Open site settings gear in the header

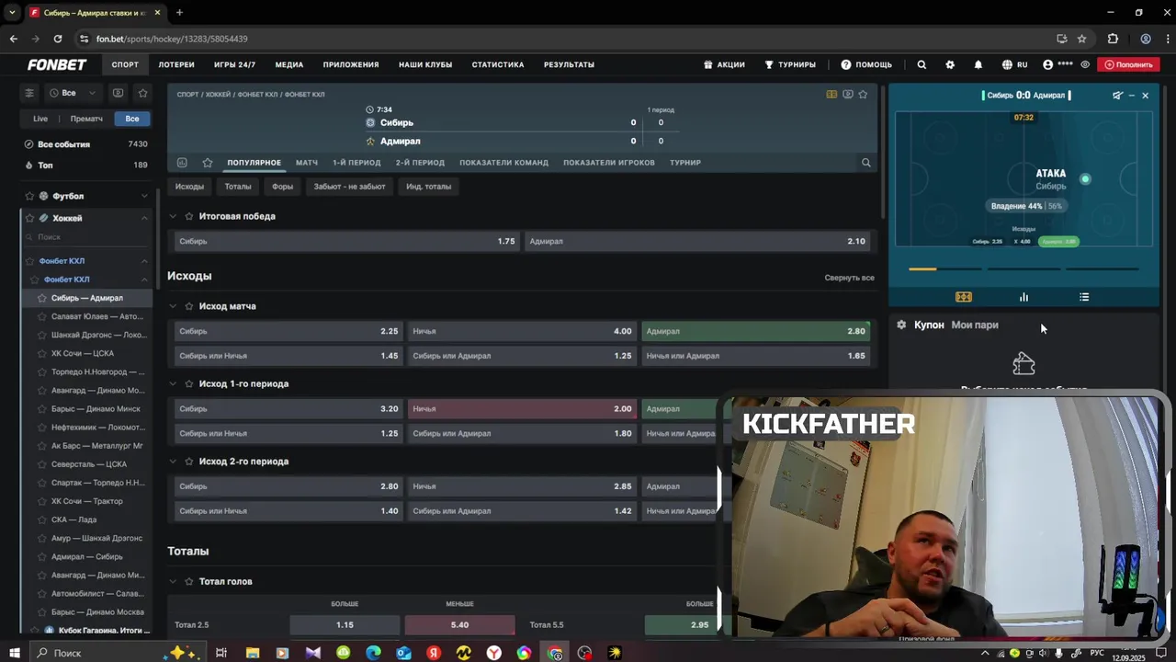pos(950,64)
